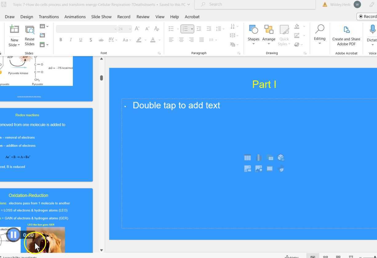This screenshot has height=258, width=377.
Task: Click the Record button at top right
Action: (367, 17)
